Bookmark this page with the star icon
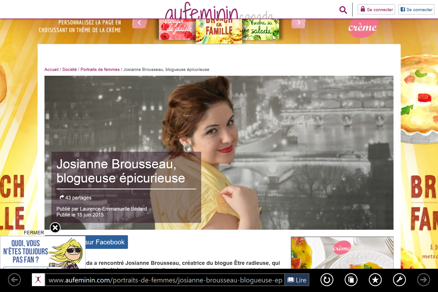 coord(375,280)
